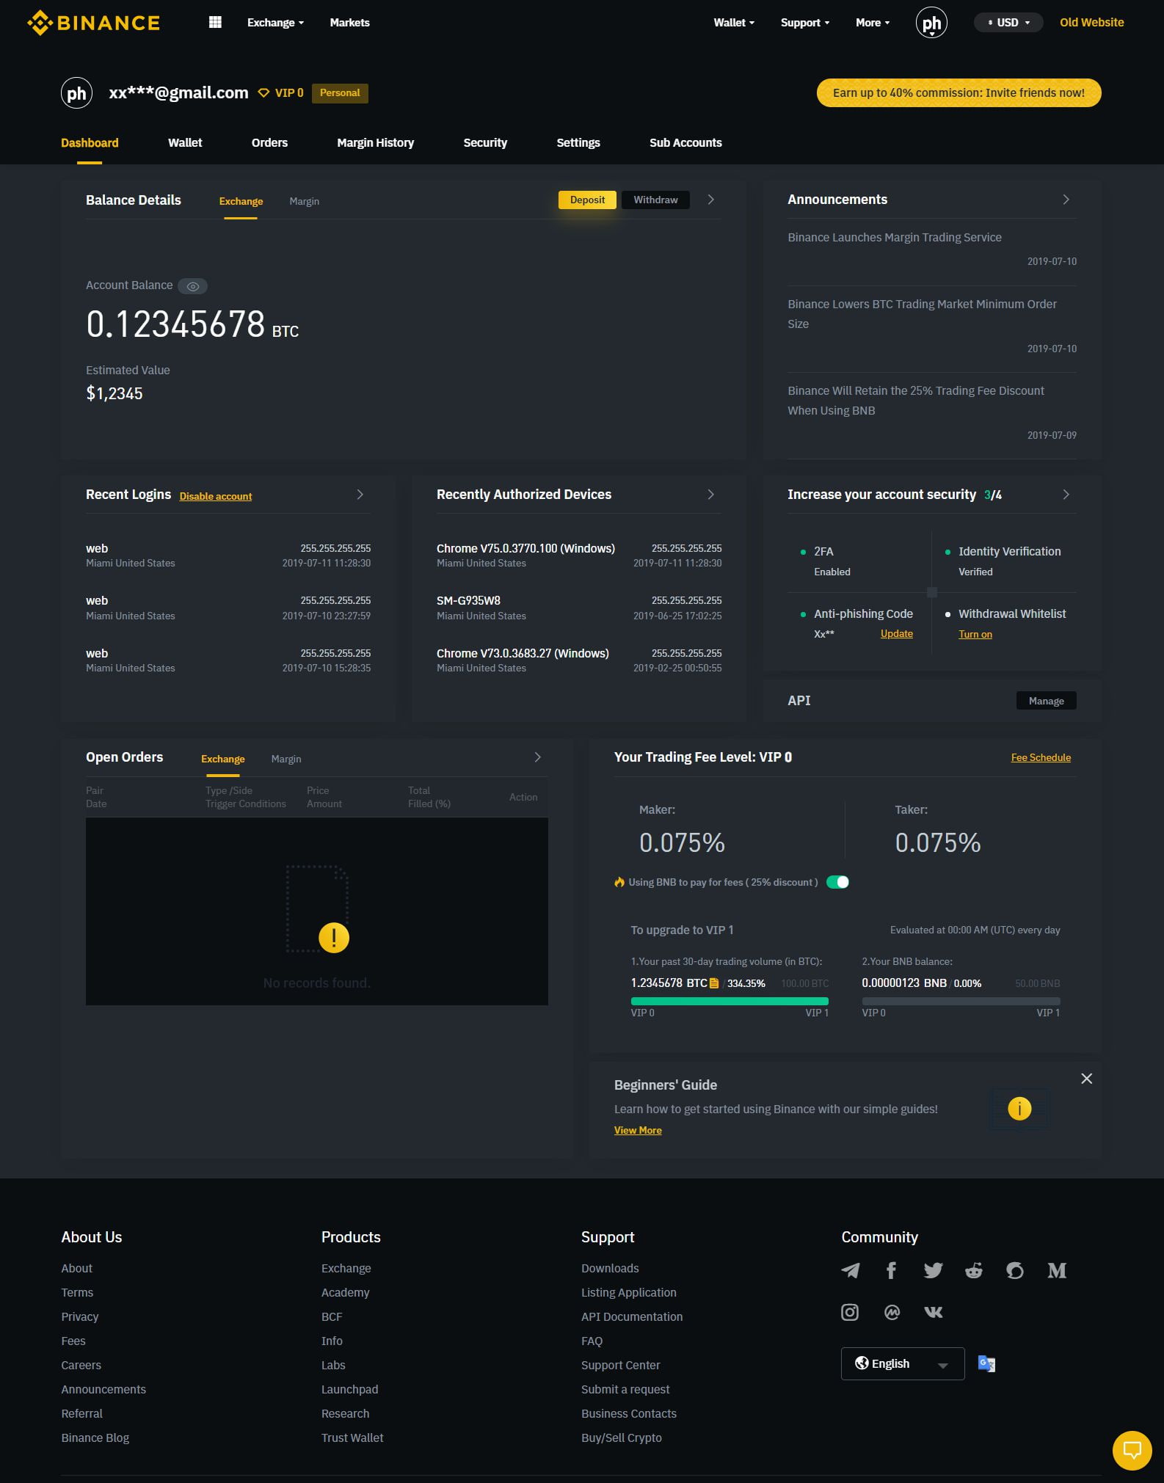Click Update for Anti-phishing Code

pos(897,634)
